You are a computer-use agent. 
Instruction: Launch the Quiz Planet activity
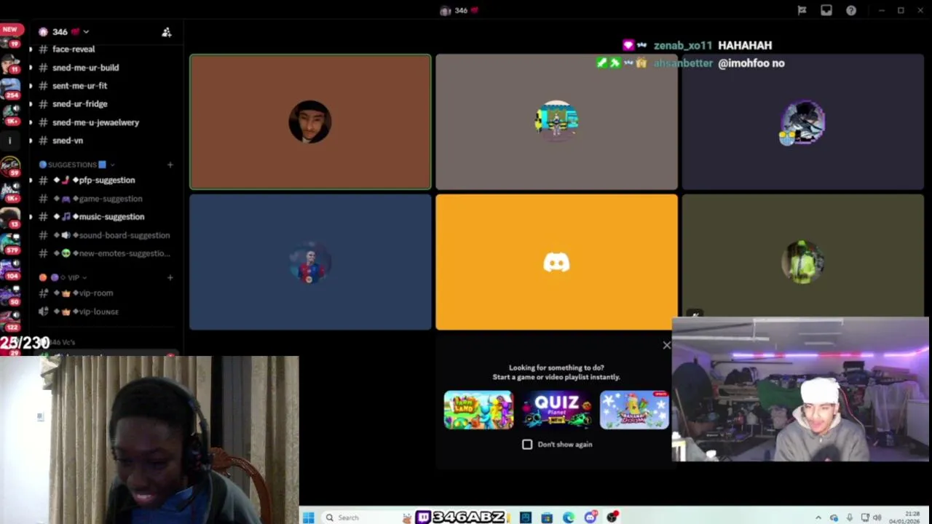coord(556,410)
